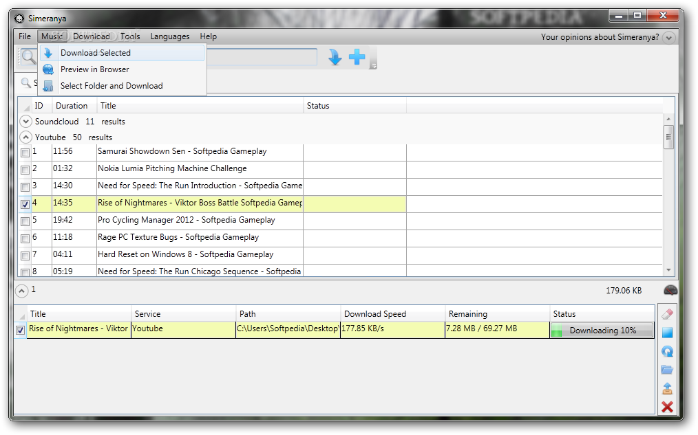Sort results by Title column header
This screenshot has height=435, width=698.
(200, 106)
